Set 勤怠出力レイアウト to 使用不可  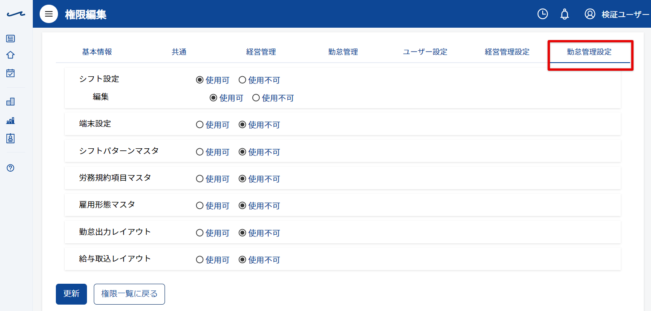242,233
